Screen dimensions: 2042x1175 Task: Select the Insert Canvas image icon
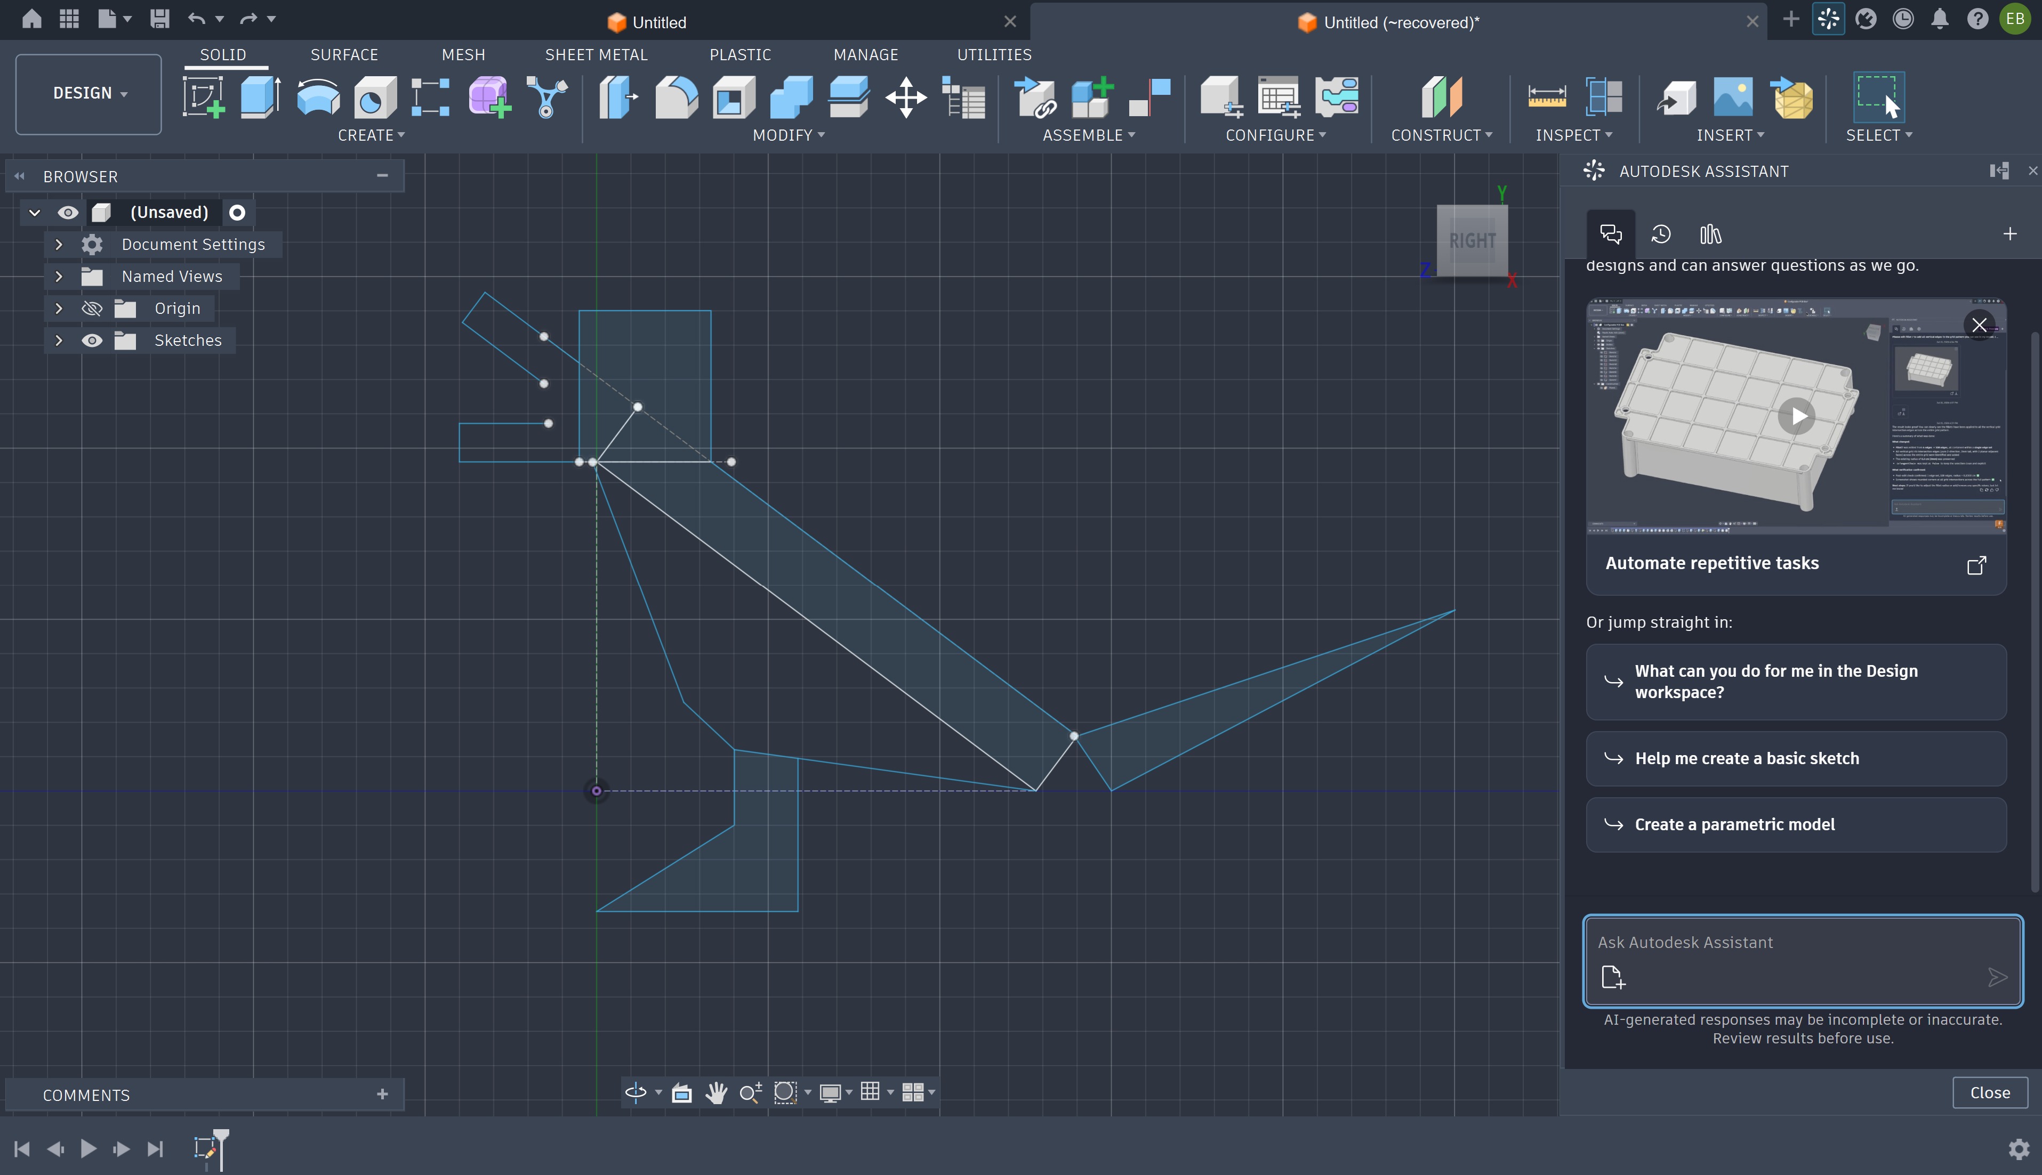[x=1733, y=98]
